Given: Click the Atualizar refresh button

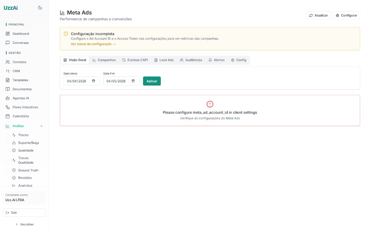Looking at the screenshot, I should (x=318, y=15).
